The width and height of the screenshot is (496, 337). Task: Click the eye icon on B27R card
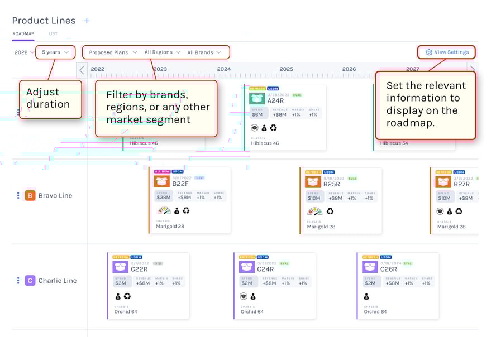pos(440,211)
